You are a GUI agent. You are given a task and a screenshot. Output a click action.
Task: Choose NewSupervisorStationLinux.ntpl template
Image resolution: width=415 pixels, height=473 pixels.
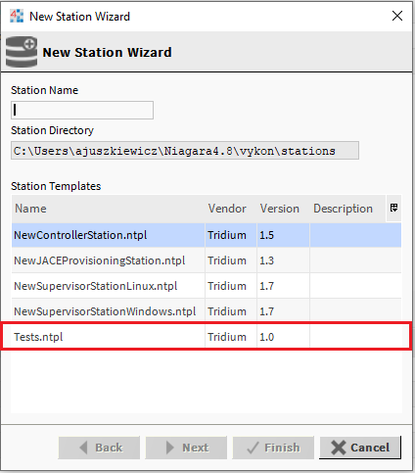207,286
